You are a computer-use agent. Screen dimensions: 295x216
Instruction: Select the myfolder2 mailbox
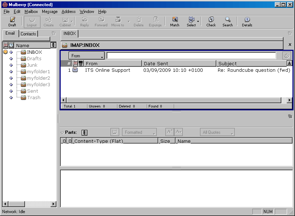click(x=38, y=78)
